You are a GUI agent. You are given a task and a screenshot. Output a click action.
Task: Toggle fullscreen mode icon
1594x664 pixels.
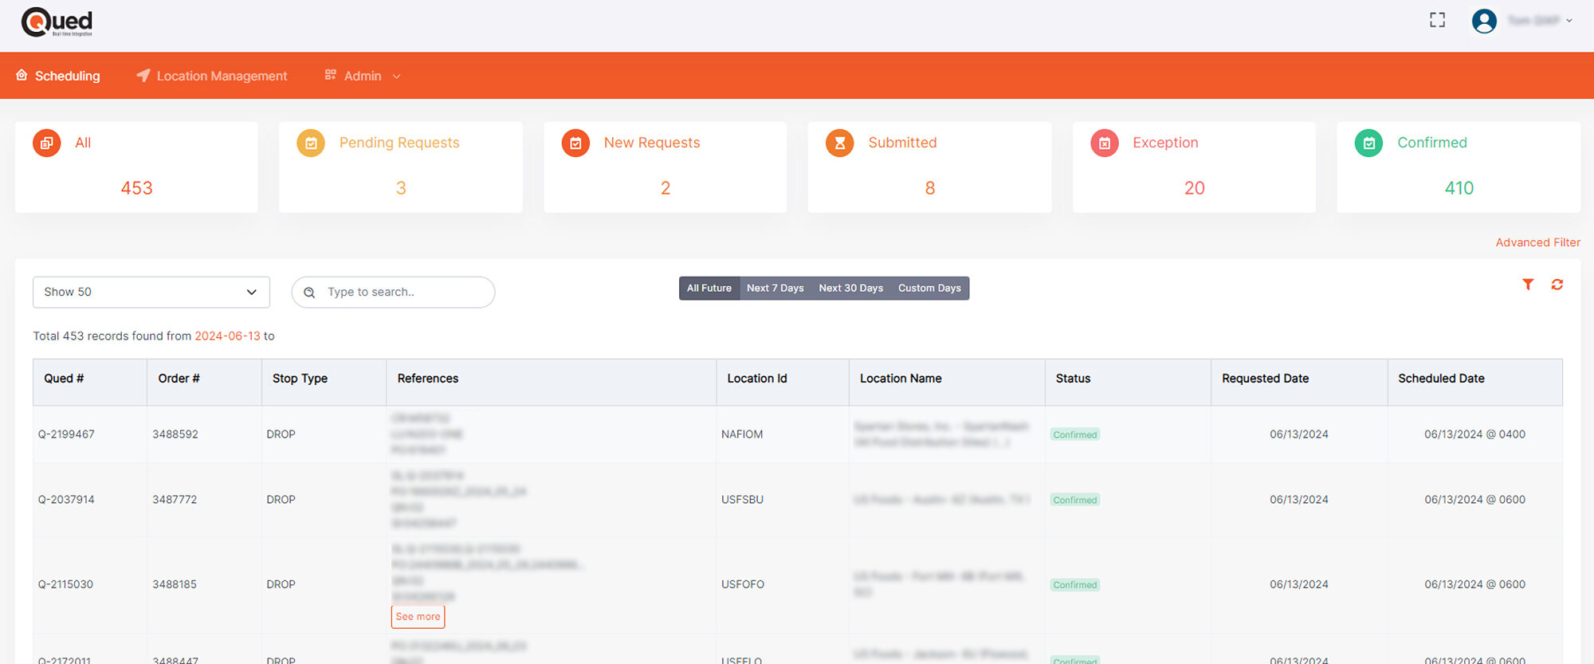[1437, 20]
